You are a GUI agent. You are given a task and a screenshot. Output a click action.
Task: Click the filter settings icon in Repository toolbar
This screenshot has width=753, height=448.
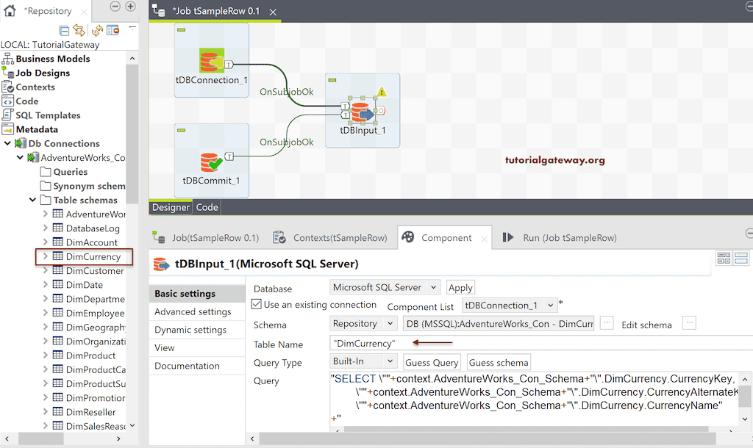coord(113,30)
